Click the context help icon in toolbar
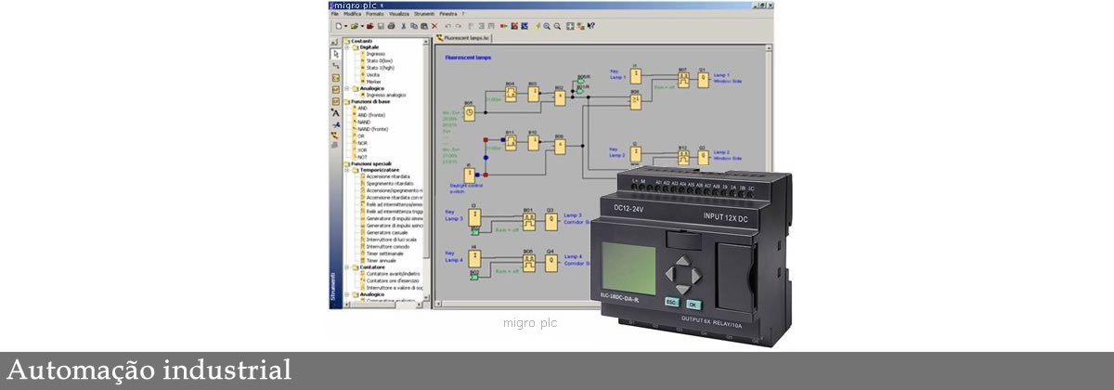The height and width of the screenshot is (390, 1114). coord(590,26)
